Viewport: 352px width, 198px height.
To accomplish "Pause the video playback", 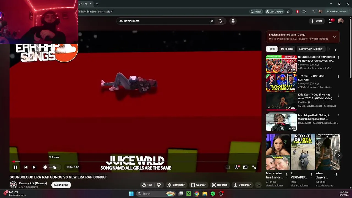I will tap(15, 167).
